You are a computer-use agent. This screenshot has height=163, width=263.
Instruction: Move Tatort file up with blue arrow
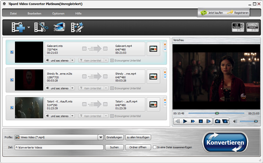[x=165, y=102]
